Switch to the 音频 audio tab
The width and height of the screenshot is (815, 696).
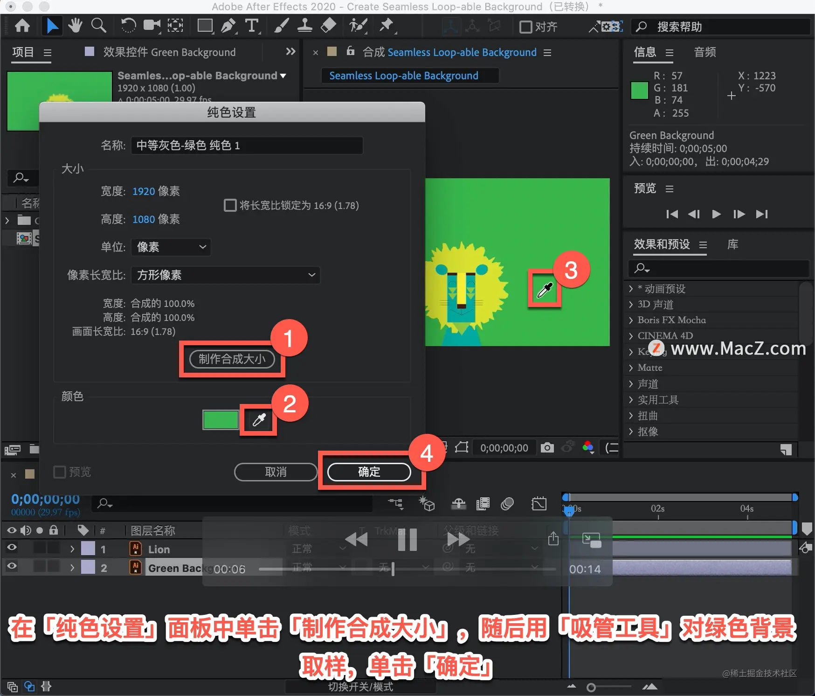pos(704,52)
